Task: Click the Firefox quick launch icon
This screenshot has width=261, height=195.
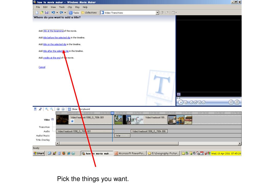Action: [64, 153]
